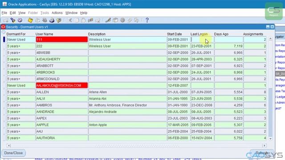
Task: Click description Alejandro Andrade
Action: click(127, 112)
